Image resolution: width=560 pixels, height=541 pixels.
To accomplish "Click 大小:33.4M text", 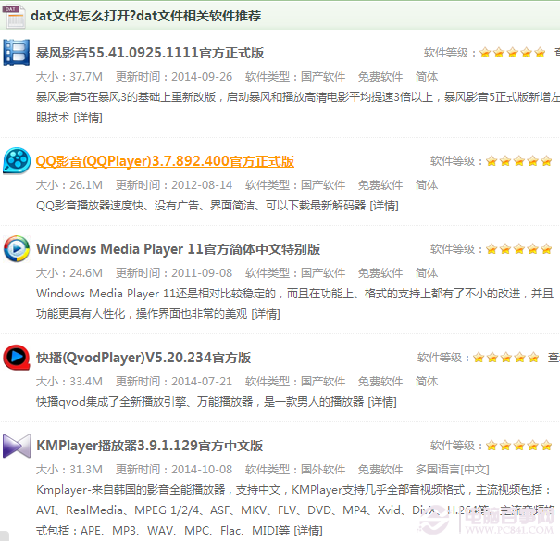I will [x=69, y=382].
